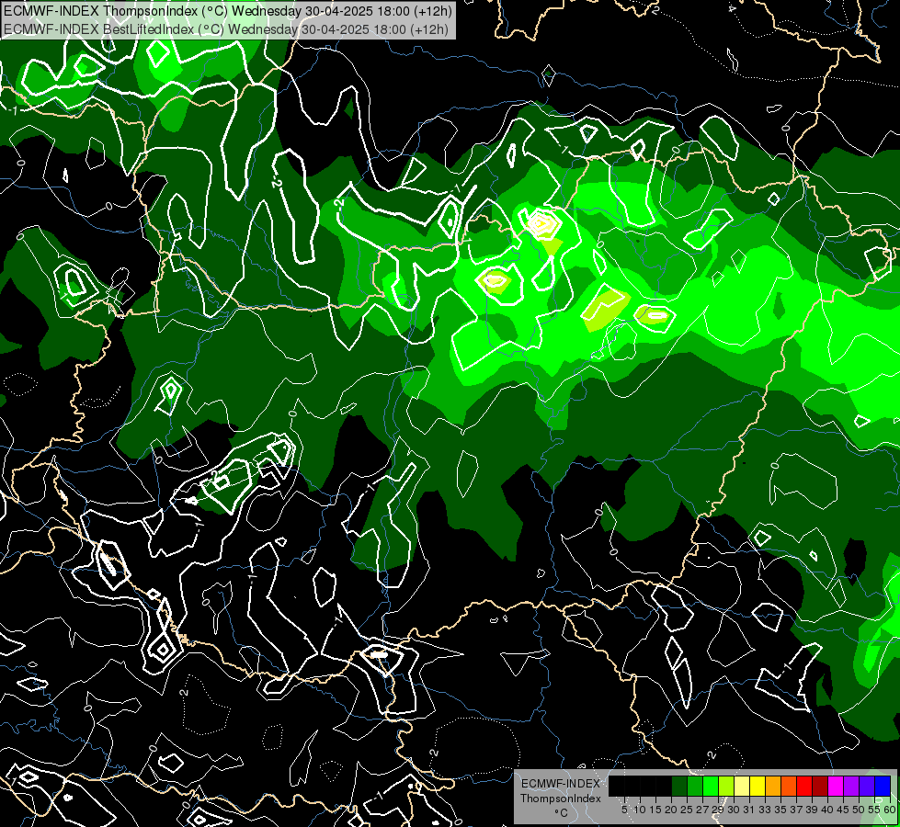Pick the yellow-green 29–30 legend swatch
This screenshot has width=900, height=827.
tap(726, 786)
